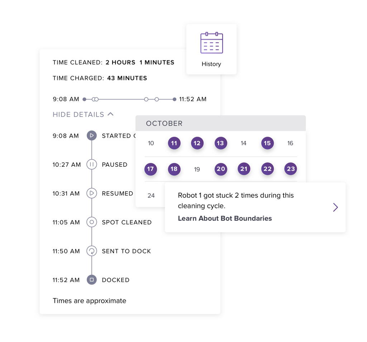Screen dimensions: 367x342
Task: Collapse details with the Hide Details chevron
Action: pyautogui.click(x=111, y=114)
